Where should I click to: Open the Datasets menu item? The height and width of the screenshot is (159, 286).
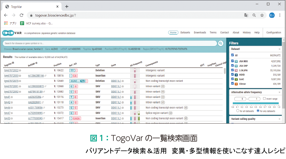(x=185, y=33)
